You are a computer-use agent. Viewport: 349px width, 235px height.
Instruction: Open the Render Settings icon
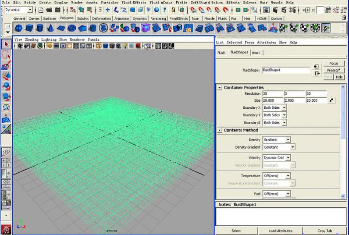click(293, 10)
